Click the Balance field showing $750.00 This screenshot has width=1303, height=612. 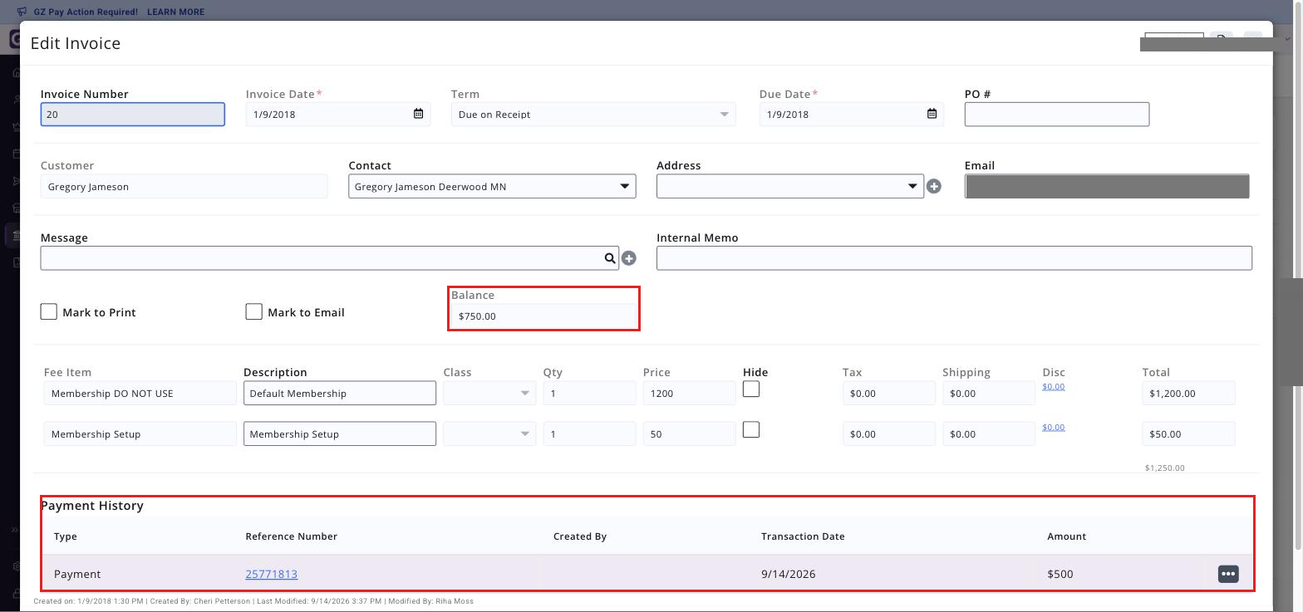pos(543,316)
